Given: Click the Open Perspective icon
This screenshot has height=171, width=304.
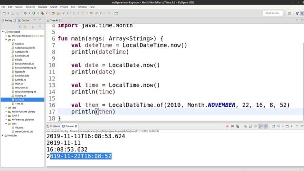Looking at the screenshot, I should click(289, 13).
